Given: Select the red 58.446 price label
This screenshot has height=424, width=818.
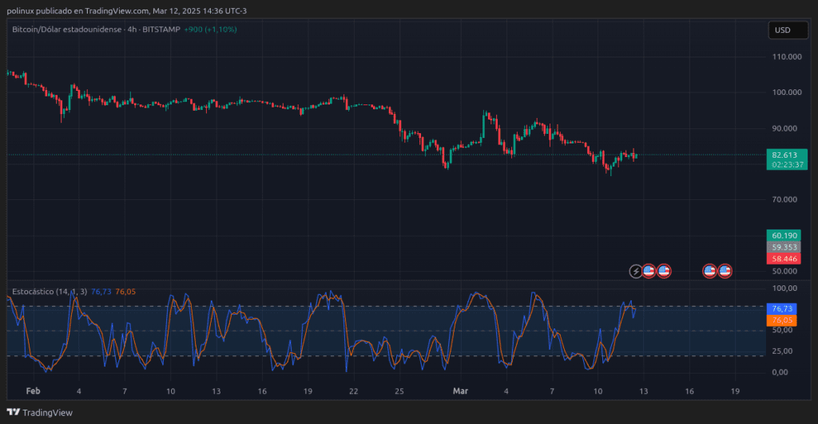Looking at the screenshot, I should (x=785, y=259).
